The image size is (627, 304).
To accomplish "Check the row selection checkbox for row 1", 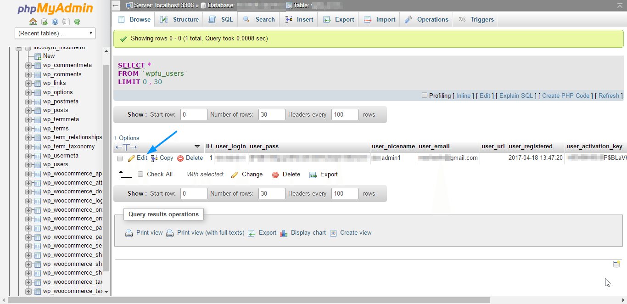I will (x=120, y=158).
